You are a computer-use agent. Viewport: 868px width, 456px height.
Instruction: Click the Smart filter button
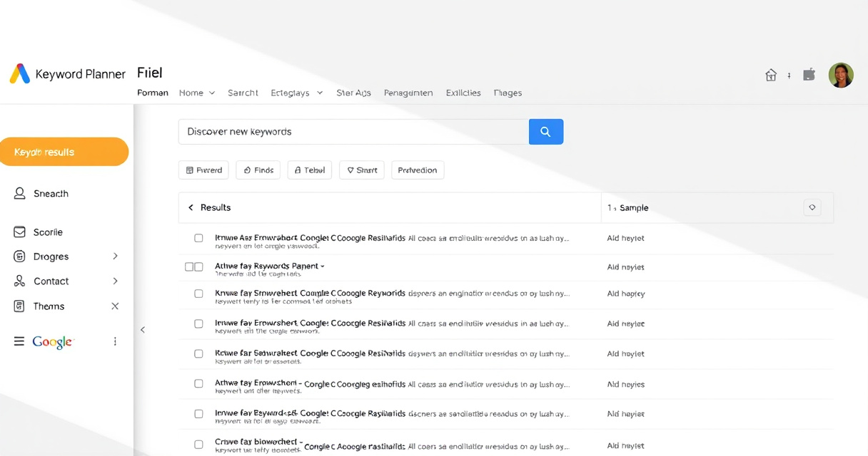point(362,170)
